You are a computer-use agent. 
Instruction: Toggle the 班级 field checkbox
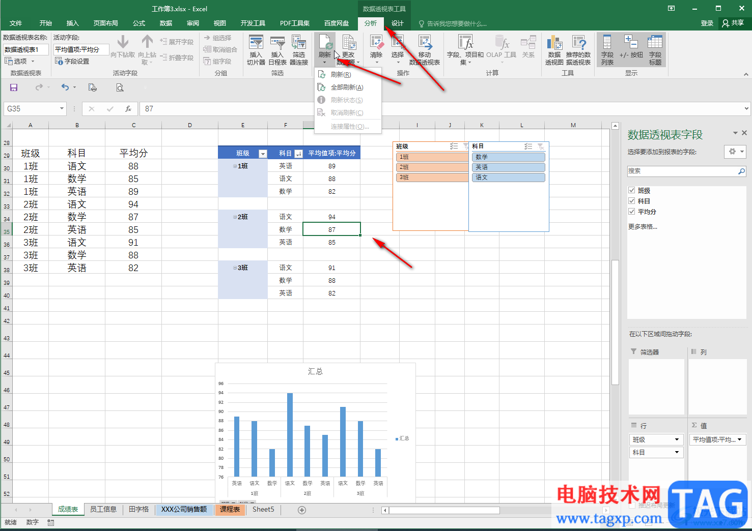pyautogui.click(x=632, y=190)
